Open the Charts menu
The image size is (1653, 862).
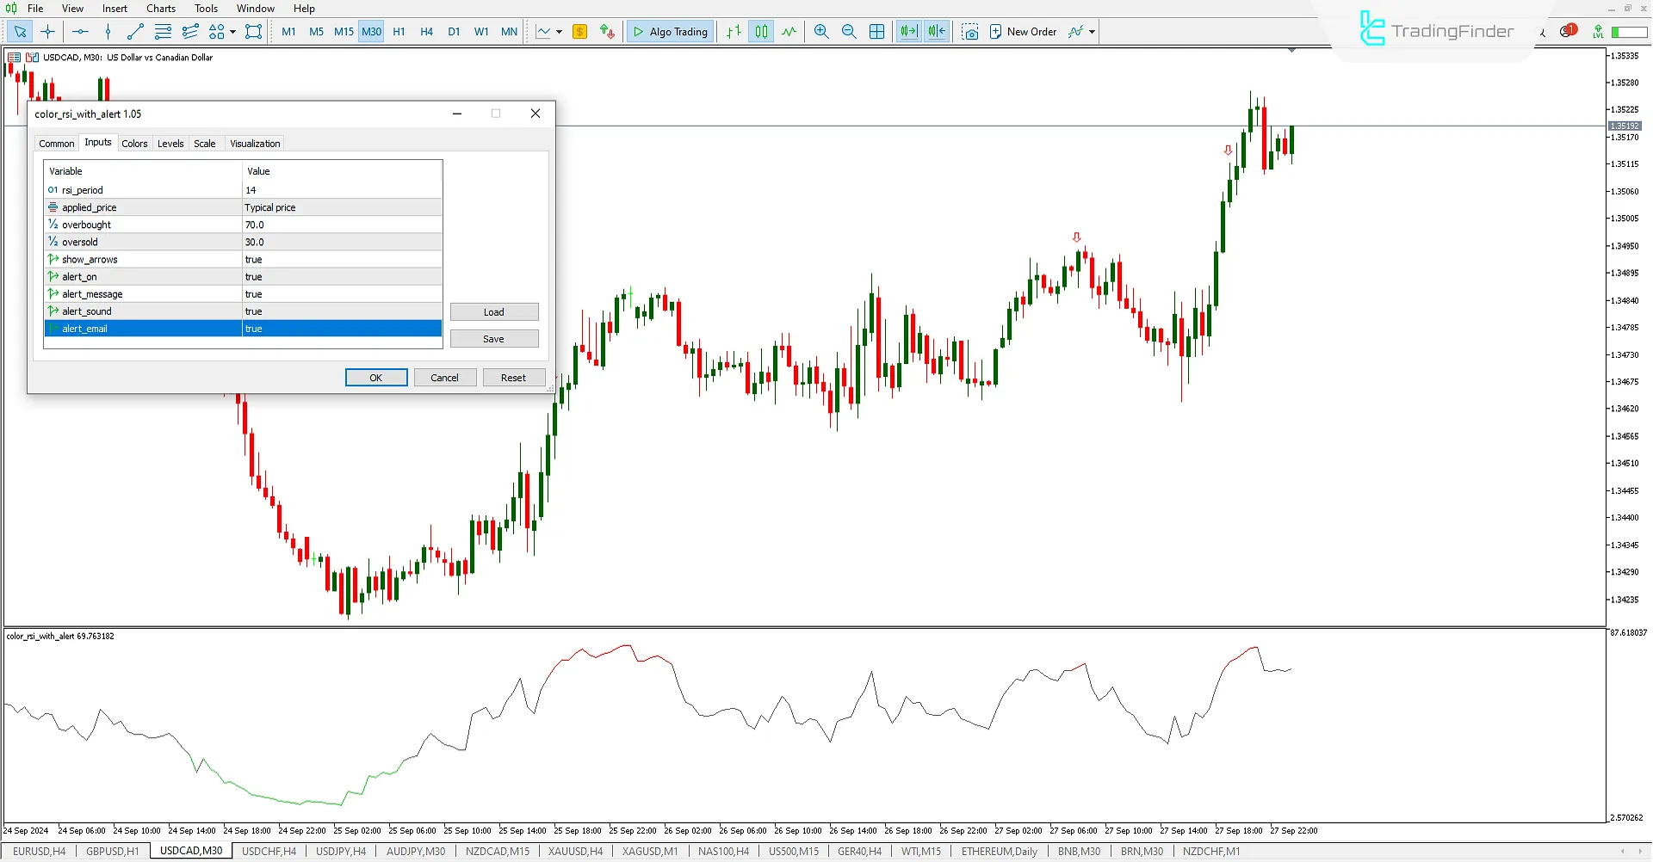161,9
